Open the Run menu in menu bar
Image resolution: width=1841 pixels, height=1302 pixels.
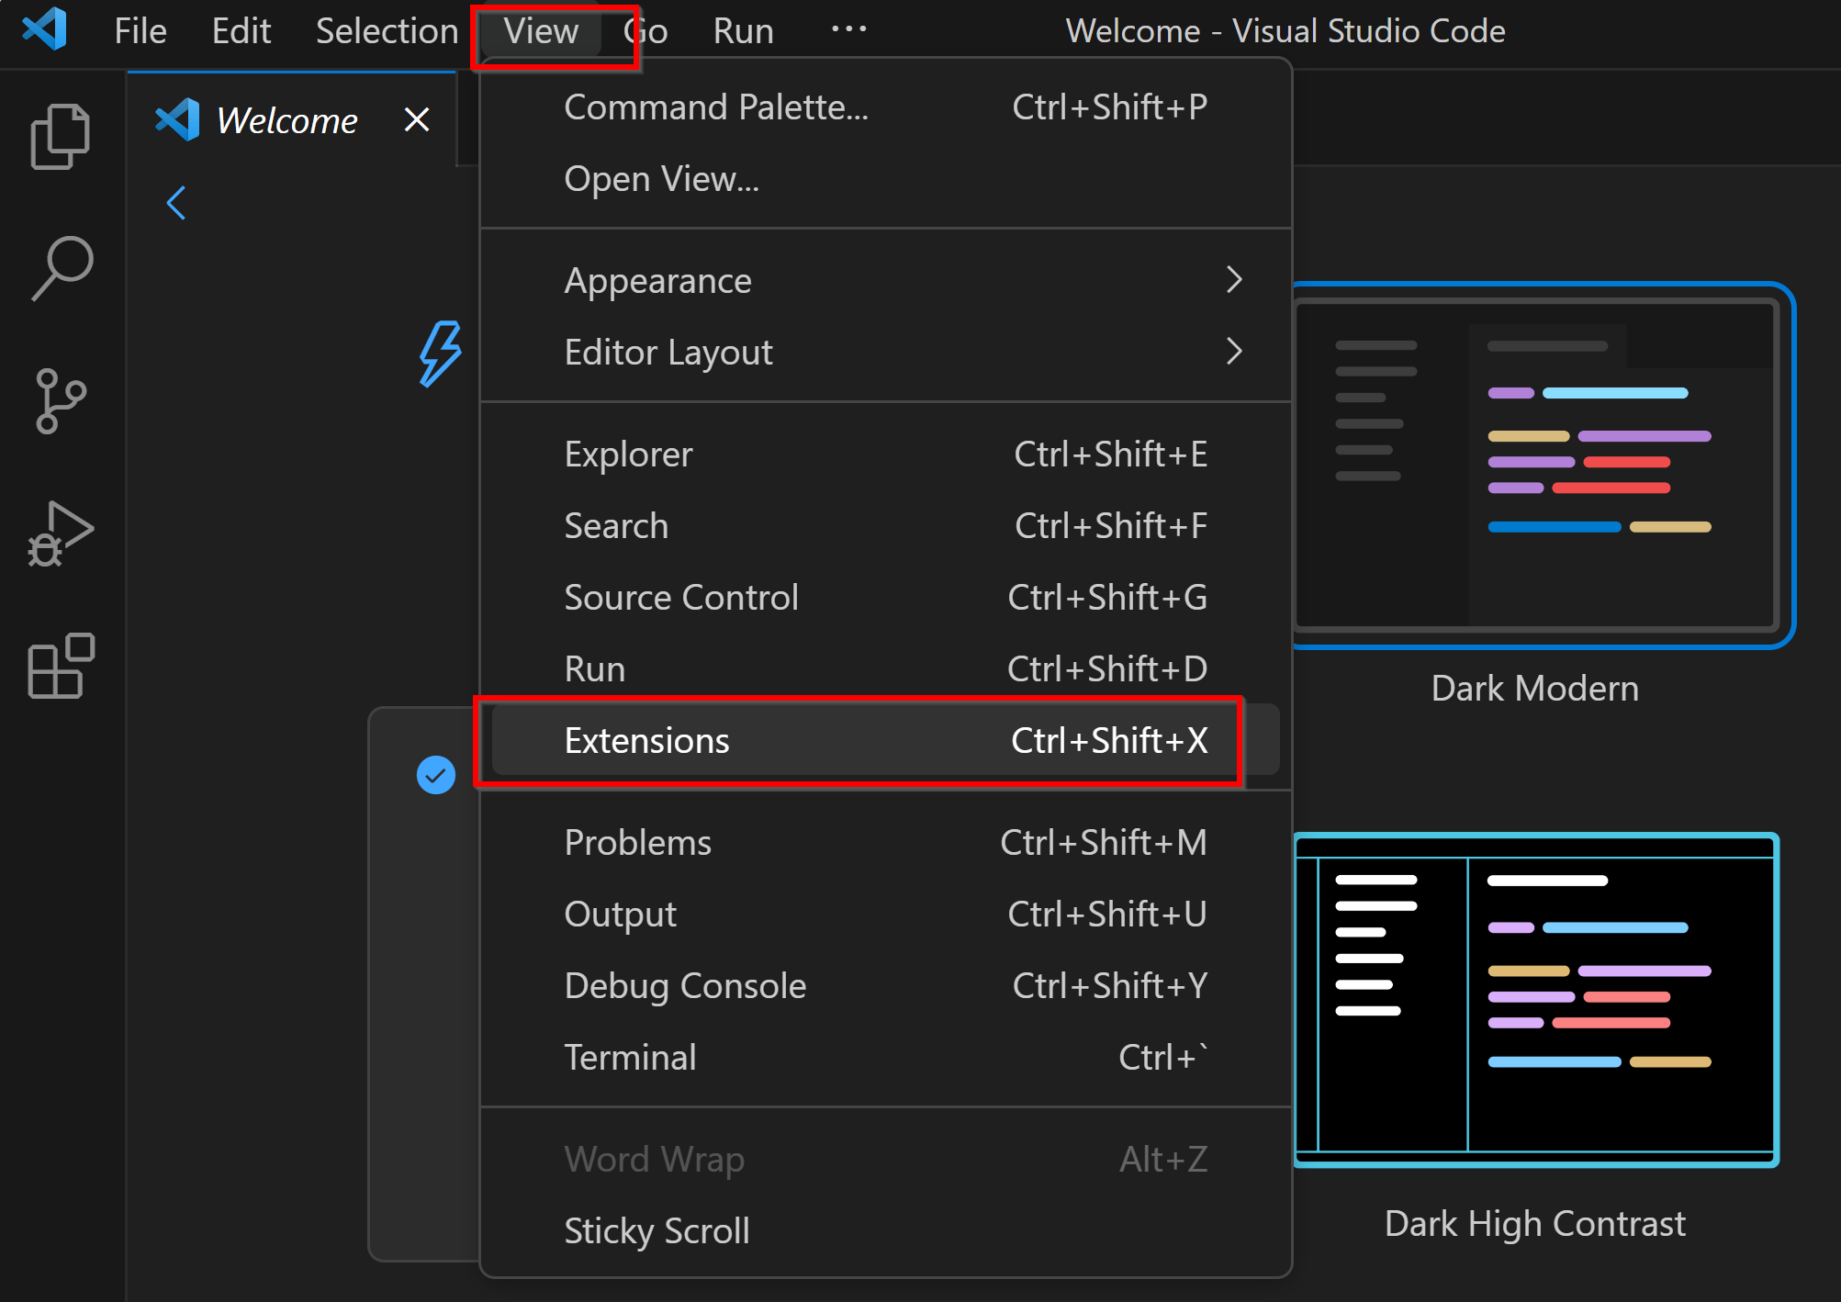click(743, 31)
